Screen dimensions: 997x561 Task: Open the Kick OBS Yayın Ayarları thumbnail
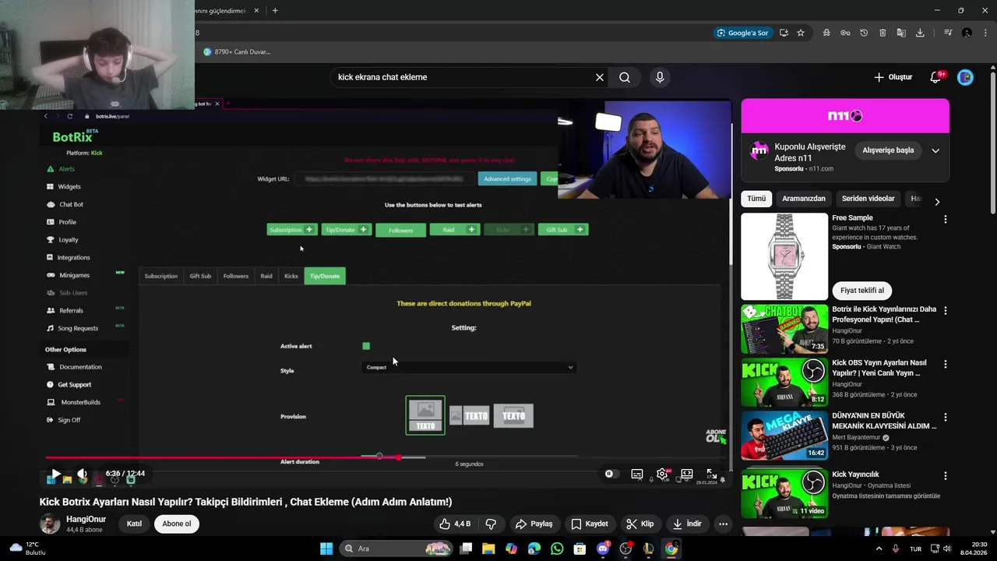click(x=784, y=383)
